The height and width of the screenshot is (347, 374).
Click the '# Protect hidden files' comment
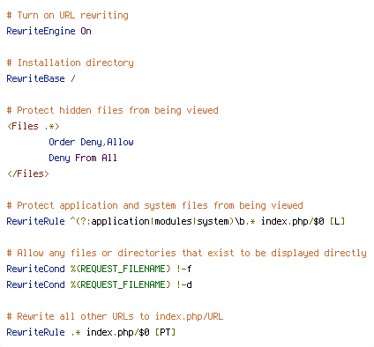click(113, 110)
